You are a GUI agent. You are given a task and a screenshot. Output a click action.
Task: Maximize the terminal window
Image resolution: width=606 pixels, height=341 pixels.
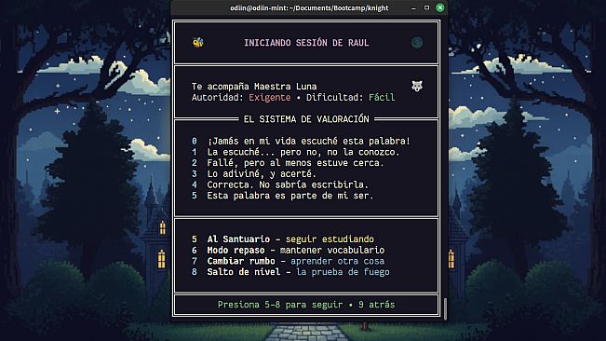pos(426,7)
